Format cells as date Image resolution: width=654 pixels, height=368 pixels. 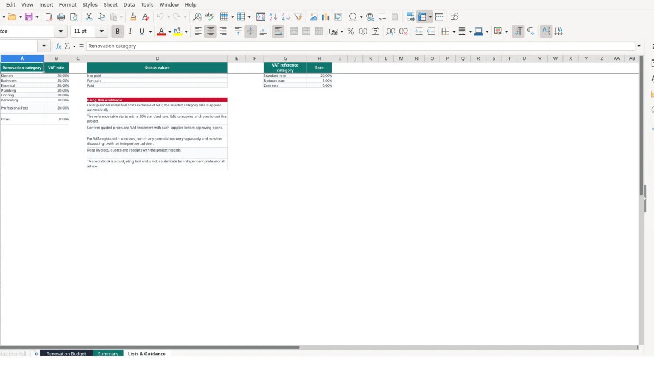(x=376, y=32)
